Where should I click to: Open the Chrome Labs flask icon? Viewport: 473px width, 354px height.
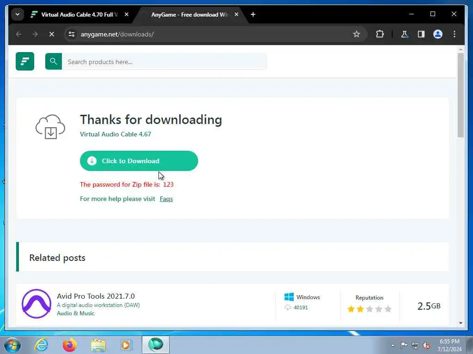404,34
